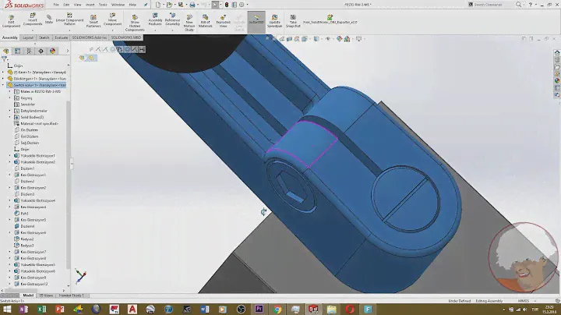Open the Reference Geometry dropdown
Screen dimensions: 561x315
(x=172, y=22)
